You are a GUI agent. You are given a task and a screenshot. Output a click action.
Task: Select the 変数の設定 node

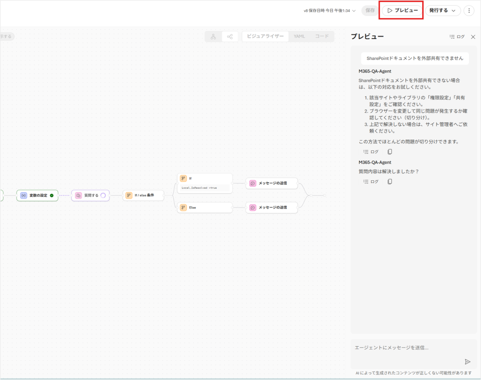coord(38,195)
